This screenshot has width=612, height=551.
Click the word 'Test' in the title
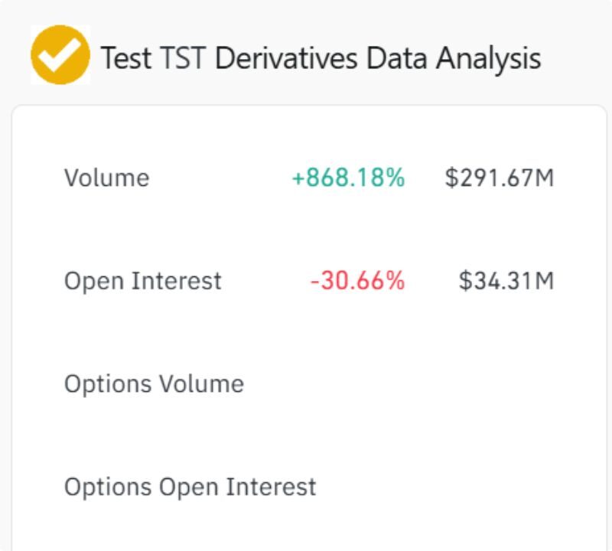tap(125, 58)
